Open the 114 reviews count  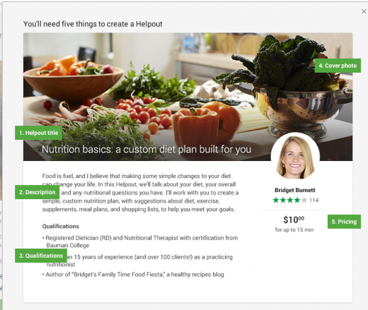tap(314, 201)
